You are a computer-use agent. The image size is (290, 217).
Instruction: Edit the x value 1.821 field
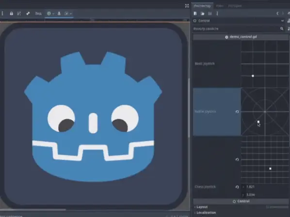[x=265, y=186]
